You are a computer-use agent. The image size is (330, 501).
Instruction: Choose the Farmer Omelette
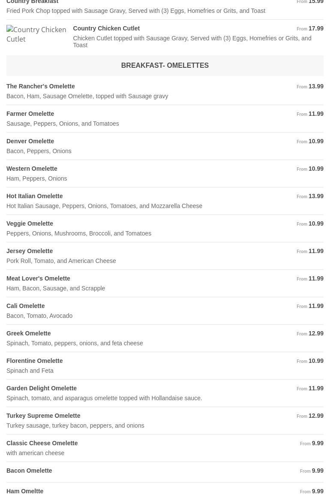(30, 114)
